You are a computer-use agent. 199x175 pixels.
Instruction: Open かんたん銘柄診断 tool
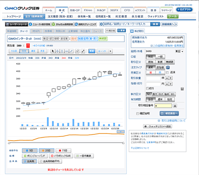pos(62,24)
